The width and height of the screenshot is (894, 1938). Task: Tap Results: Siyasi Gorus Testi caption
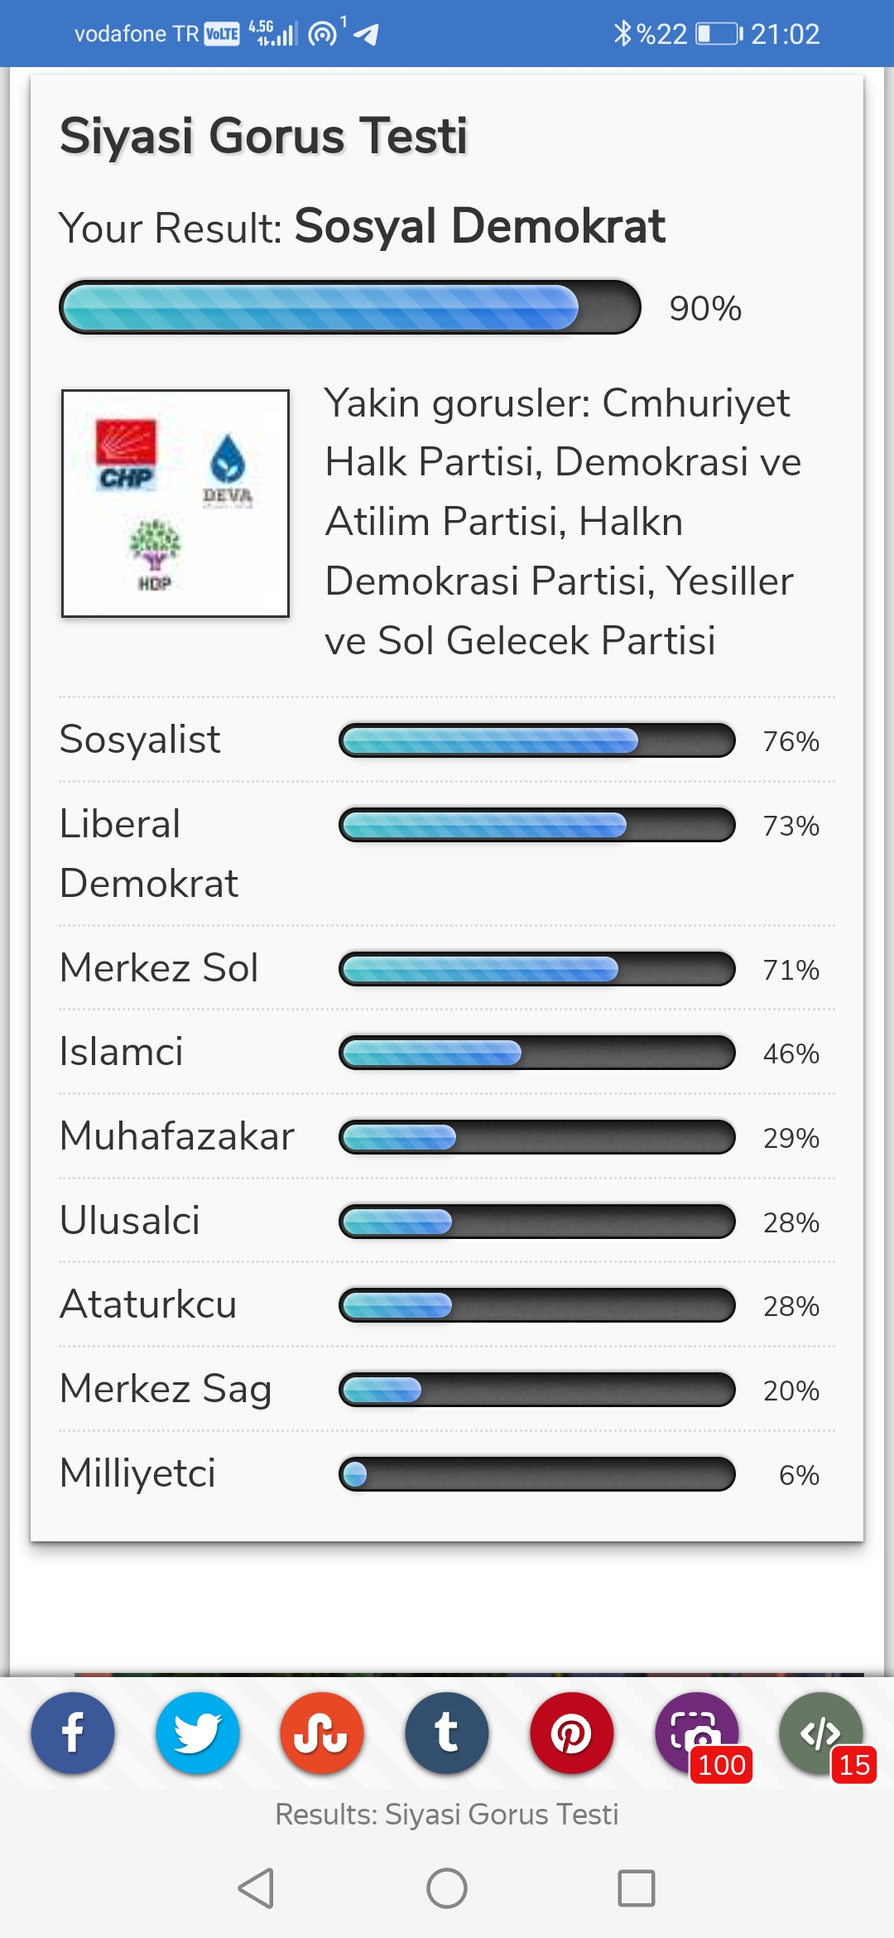tap(447, 1814)
